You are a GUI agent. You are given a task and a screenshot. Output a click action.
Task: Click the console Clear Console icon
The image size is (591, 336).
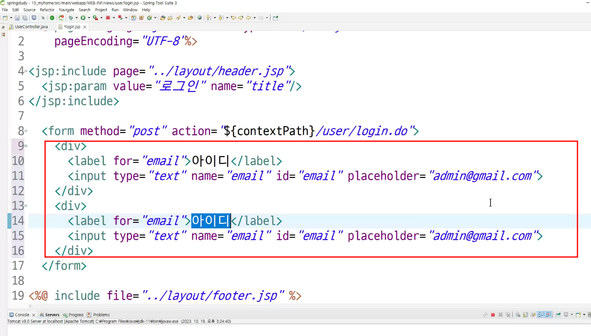coord(518,315)
